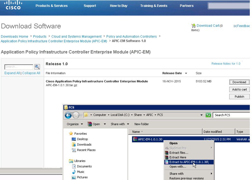Click the Add to cart button
This screenshot has width=252, height=180.
(x=239, y=89)
